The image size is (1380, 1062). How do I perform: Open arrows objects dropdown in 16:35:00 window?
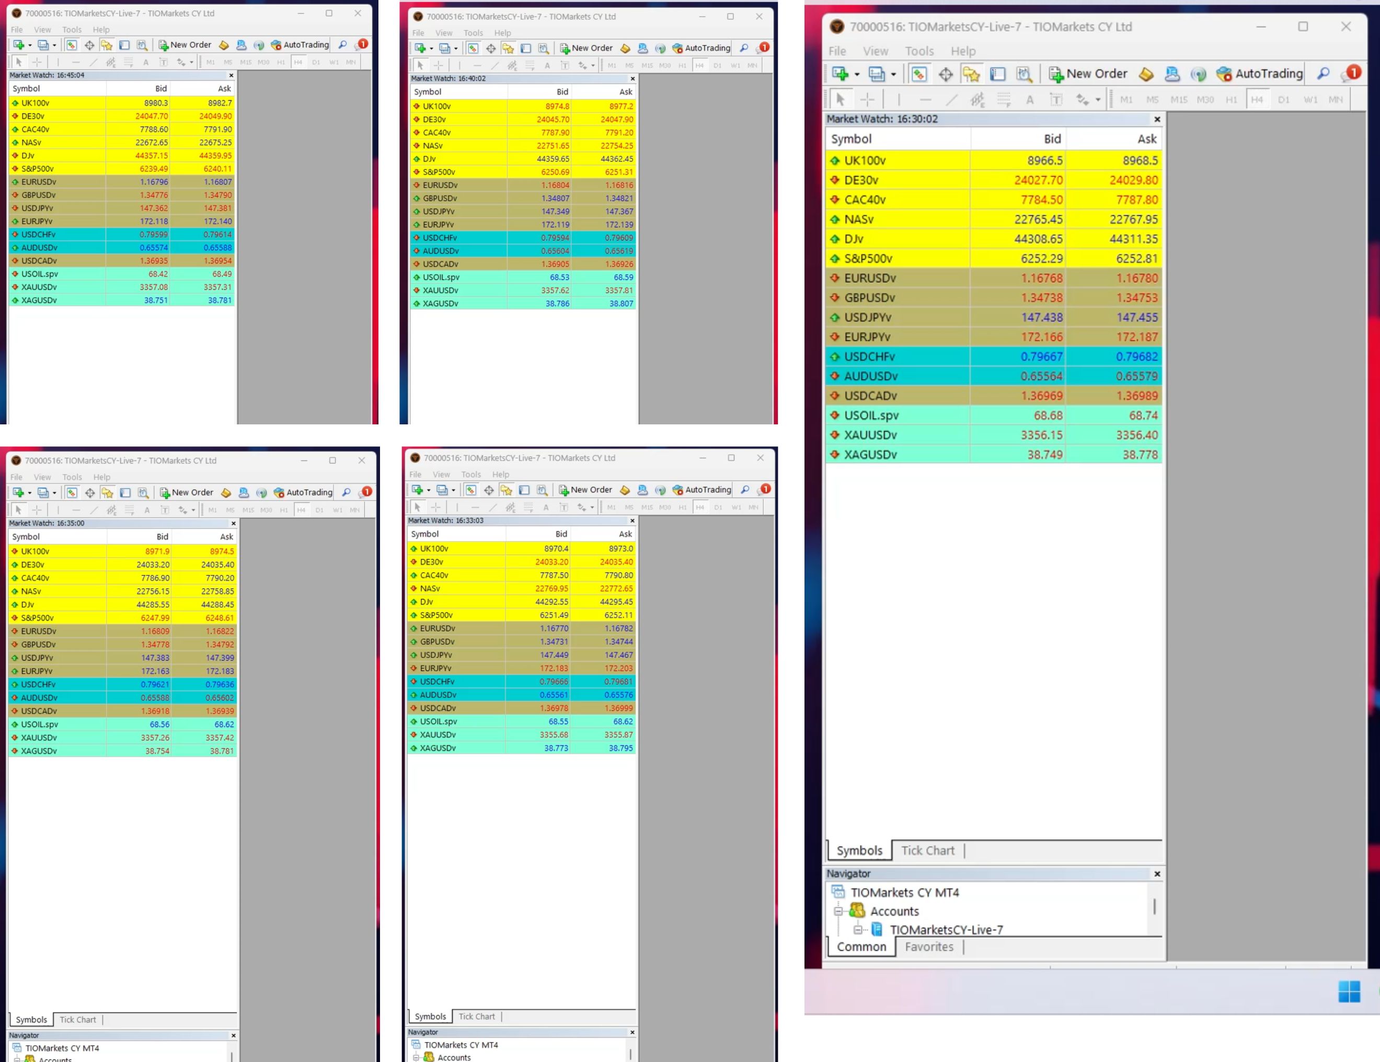tap(193, 511)
